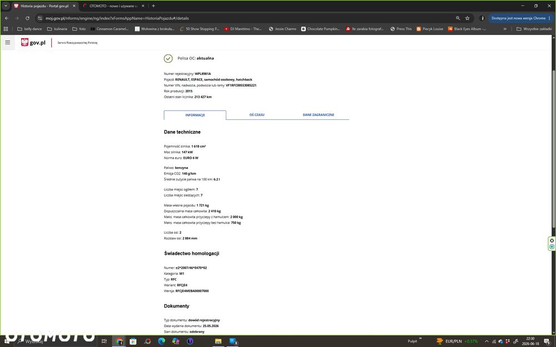This screenshot has width=556, height=347.
Task: Reload the page with the refresh icon
Action: 27,18
